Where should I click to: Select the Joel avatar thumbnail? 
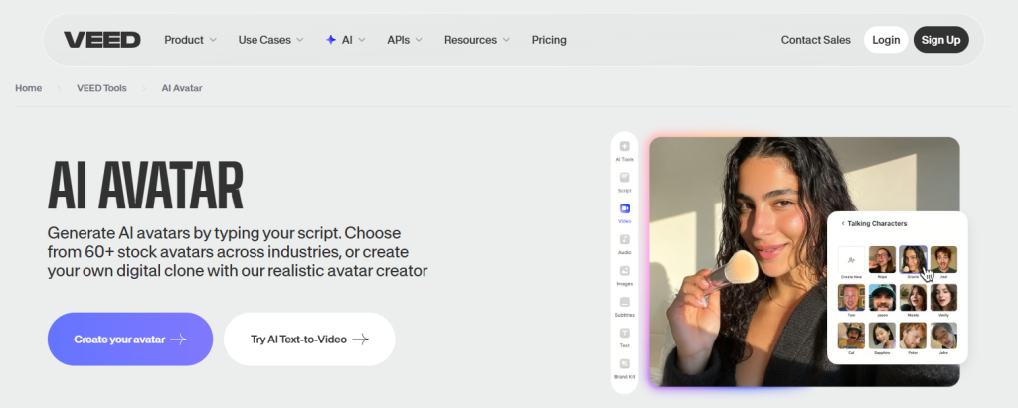[x=943, y=259]
